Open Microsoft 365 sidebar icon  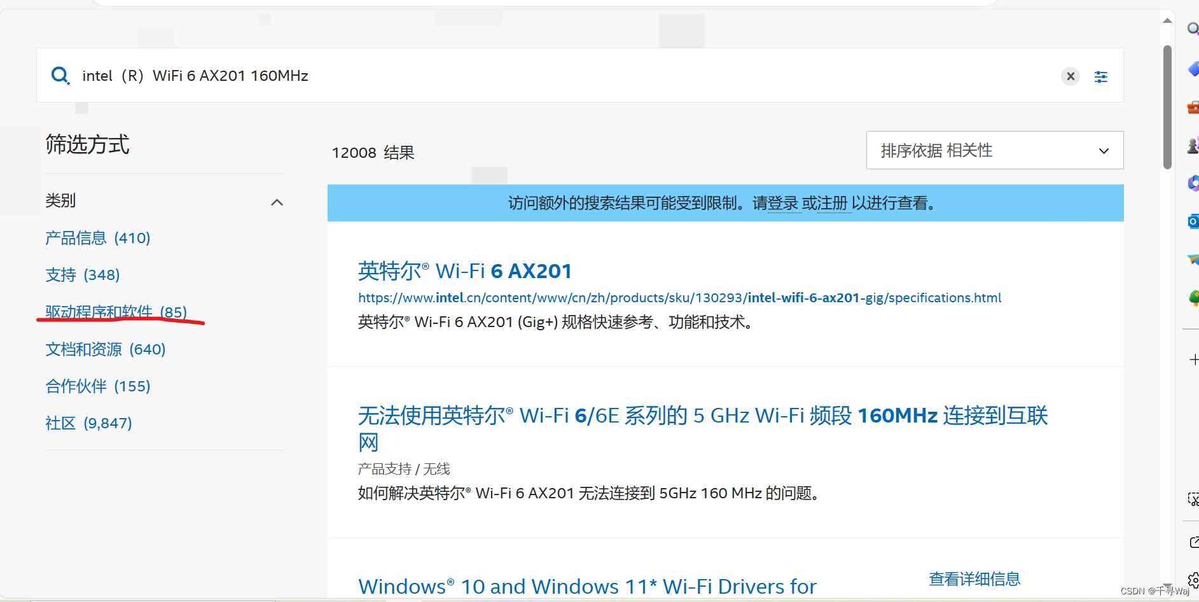[x=1193, y=183]
